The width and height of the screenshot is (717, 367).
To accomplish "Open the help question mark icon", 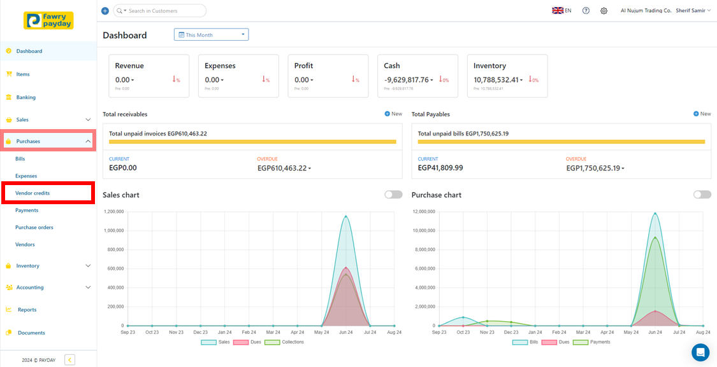I will point(586,11).
